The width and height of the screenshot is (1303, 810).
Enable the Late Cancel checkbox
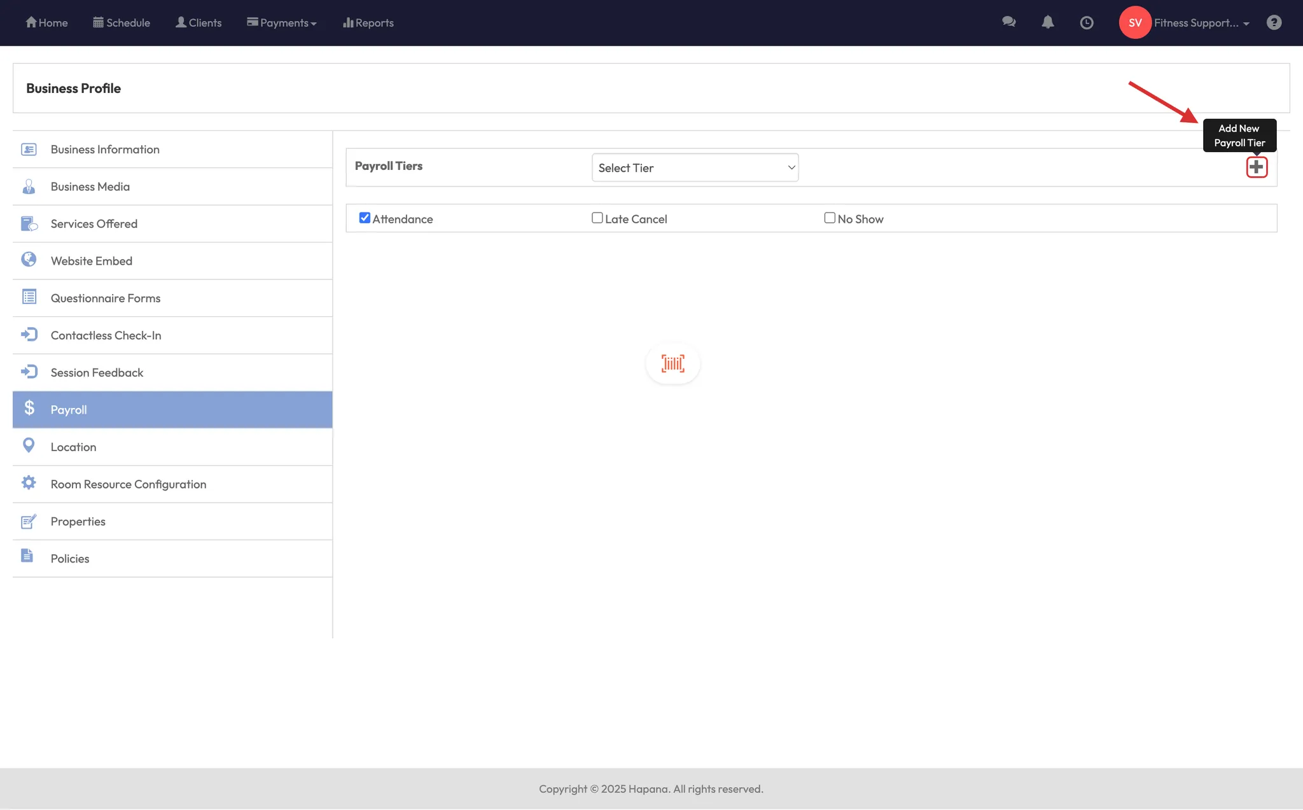pos(597,218)
